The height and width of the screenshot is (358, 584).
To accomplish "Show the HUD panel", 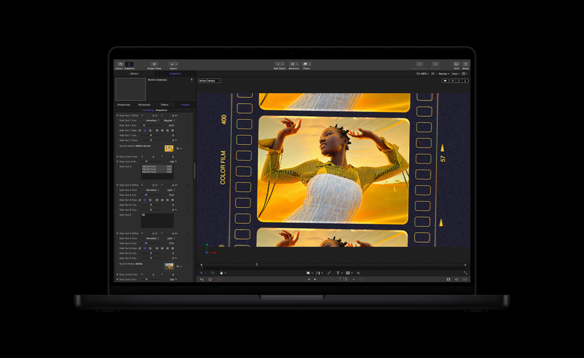I will (x=456, y=65).
